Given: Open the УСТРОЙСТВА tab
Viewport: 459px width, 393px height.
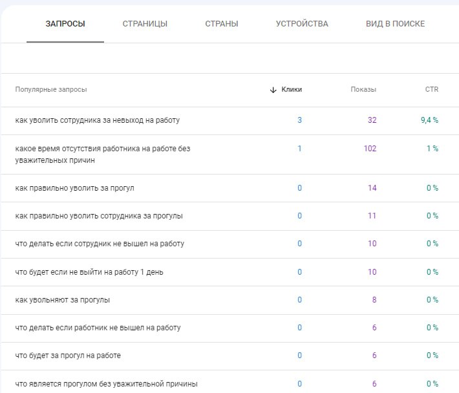Looking at the screenshot, I should [x=301, y=24].
